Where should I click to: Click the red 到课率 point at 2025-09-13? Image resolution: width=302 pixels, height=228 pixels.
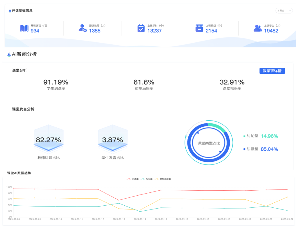pos(119,200)
